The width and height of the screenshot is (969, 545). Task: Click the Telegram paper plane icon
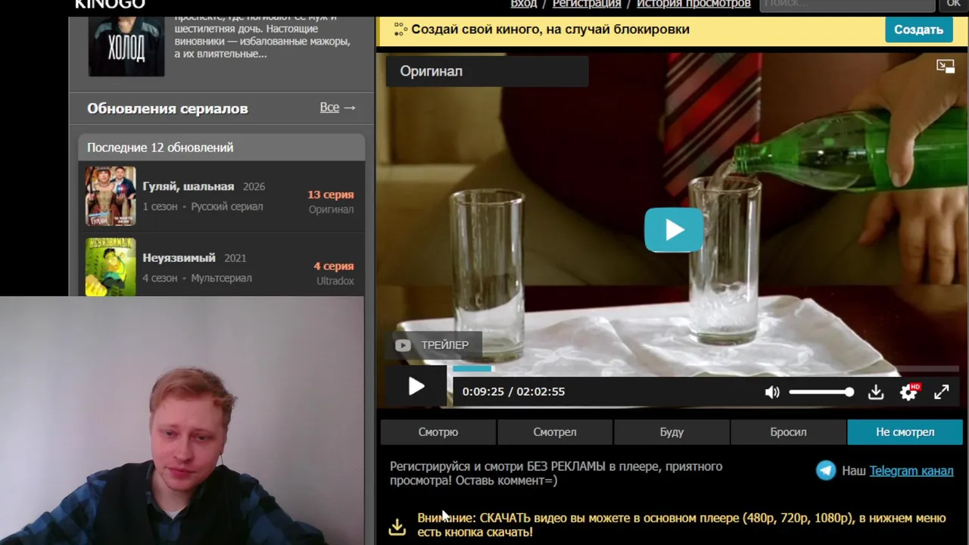point(826,471)
